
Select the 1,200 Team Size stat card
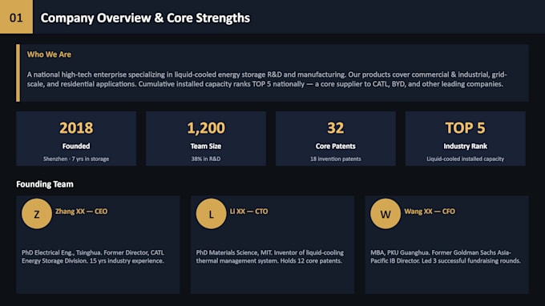[x=206, y=139]
